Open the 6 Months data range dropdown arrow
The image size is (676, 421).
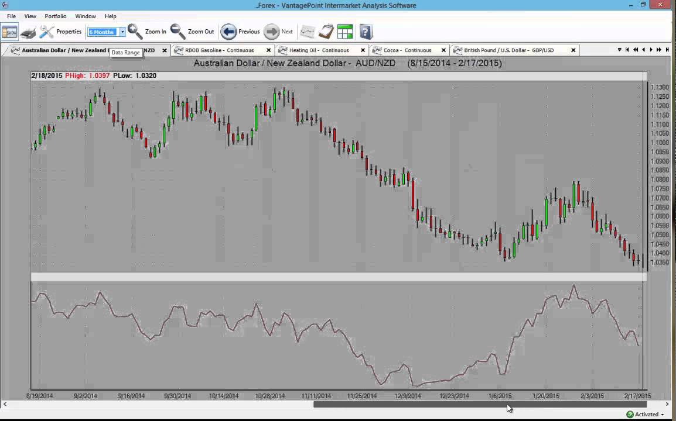(122, 32)
